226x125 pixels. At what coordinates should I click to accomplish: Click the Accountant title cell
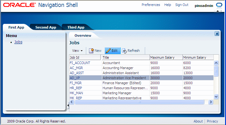(126, 63)
